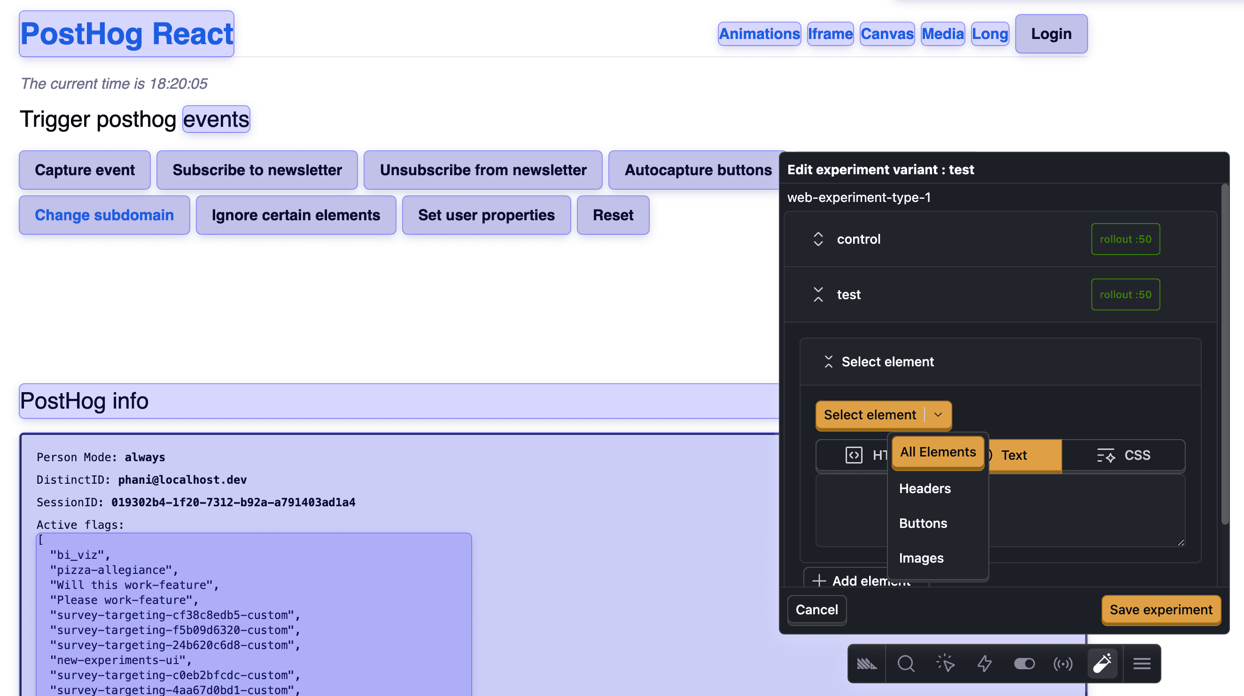Click the Capture event button

point(85,170)
